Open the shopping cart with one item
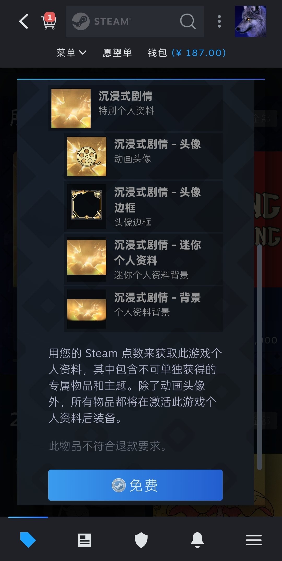This screenshot has height=561, width=282. 49,21
